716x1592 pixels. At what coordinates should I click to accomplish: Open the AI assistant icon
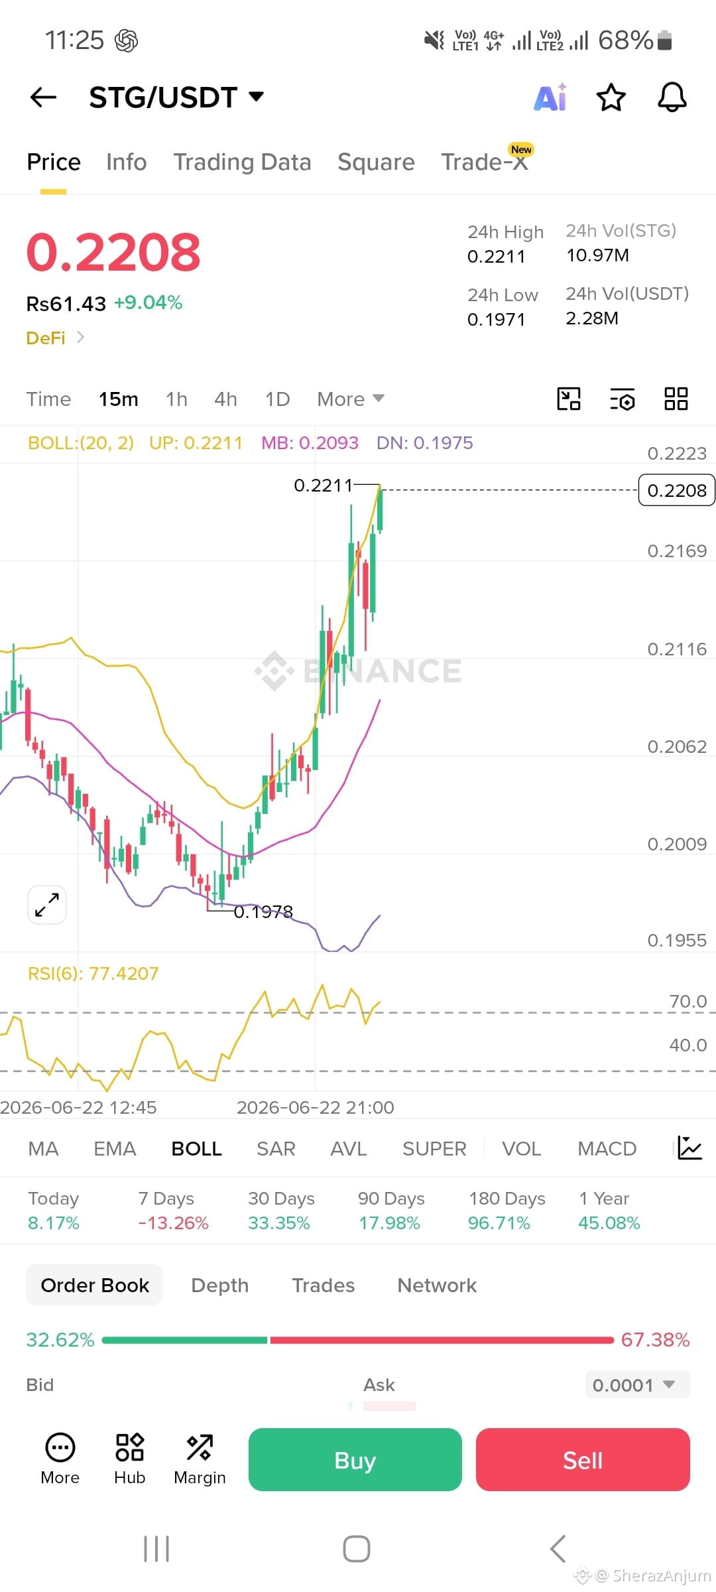551,98
